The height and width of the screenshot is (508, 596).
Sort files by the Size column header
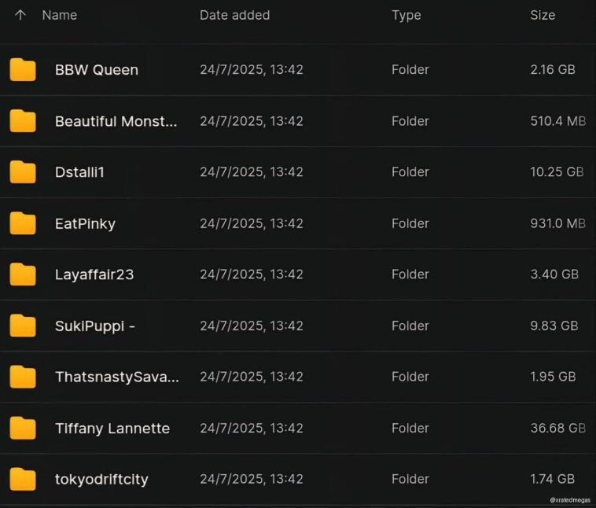coord(543,15)
